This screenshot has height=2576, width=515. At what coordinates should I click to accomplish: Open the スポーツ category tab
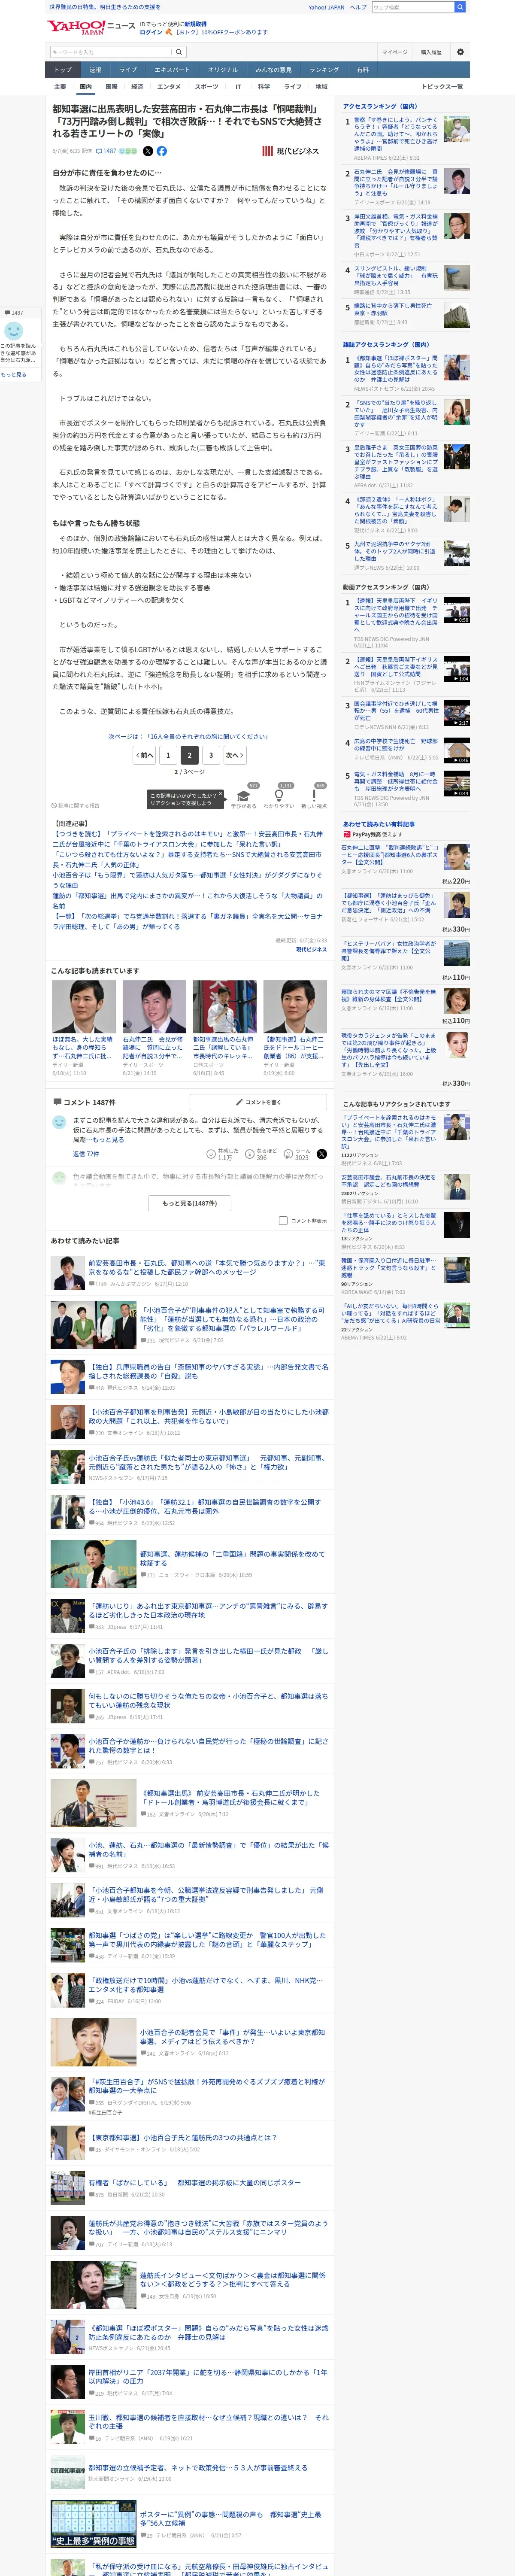click(x=207, y=87)
